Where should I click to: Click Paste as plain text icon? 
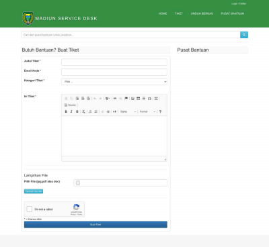(83, 99)
